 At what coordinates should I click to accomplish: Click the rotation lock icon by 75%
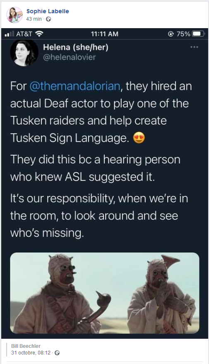171,34
